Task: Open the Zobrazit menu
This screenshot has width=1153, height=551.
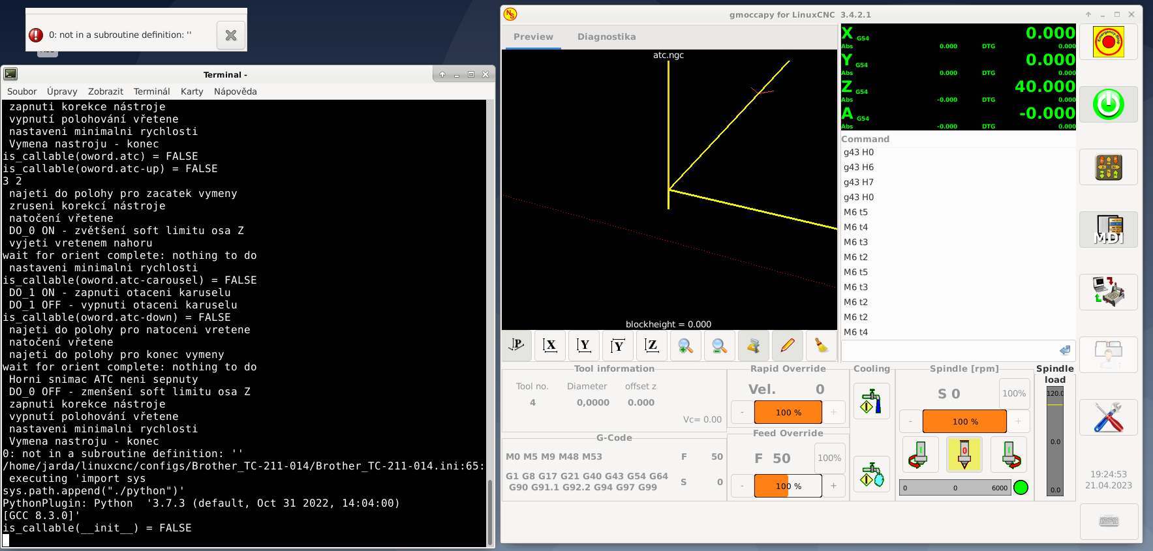Action: [106, 92]
